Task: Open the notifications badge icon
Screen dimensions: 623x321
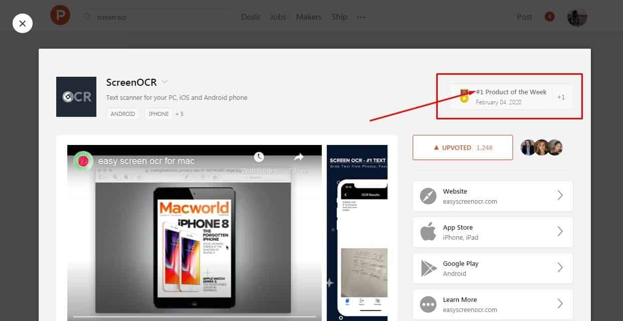Action: [549, 17]
